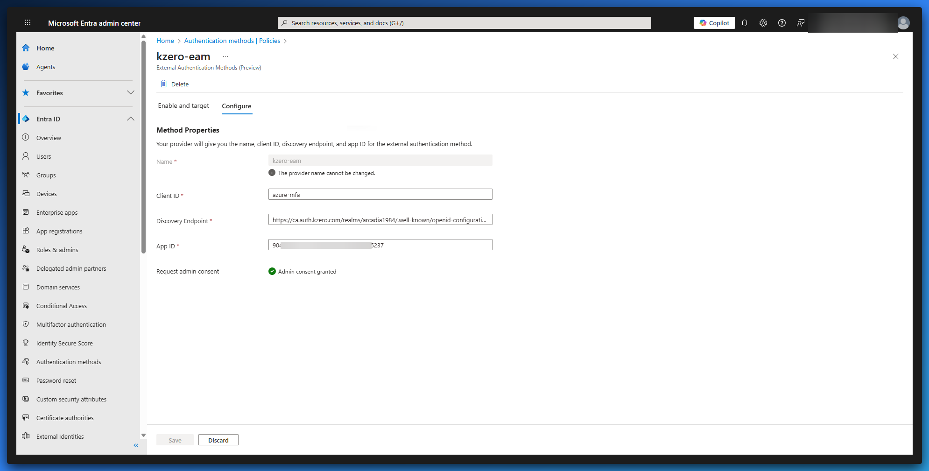This screenshot has height=471, width=929.
Task: Click the Copilot button
Action: click(714, 23)
